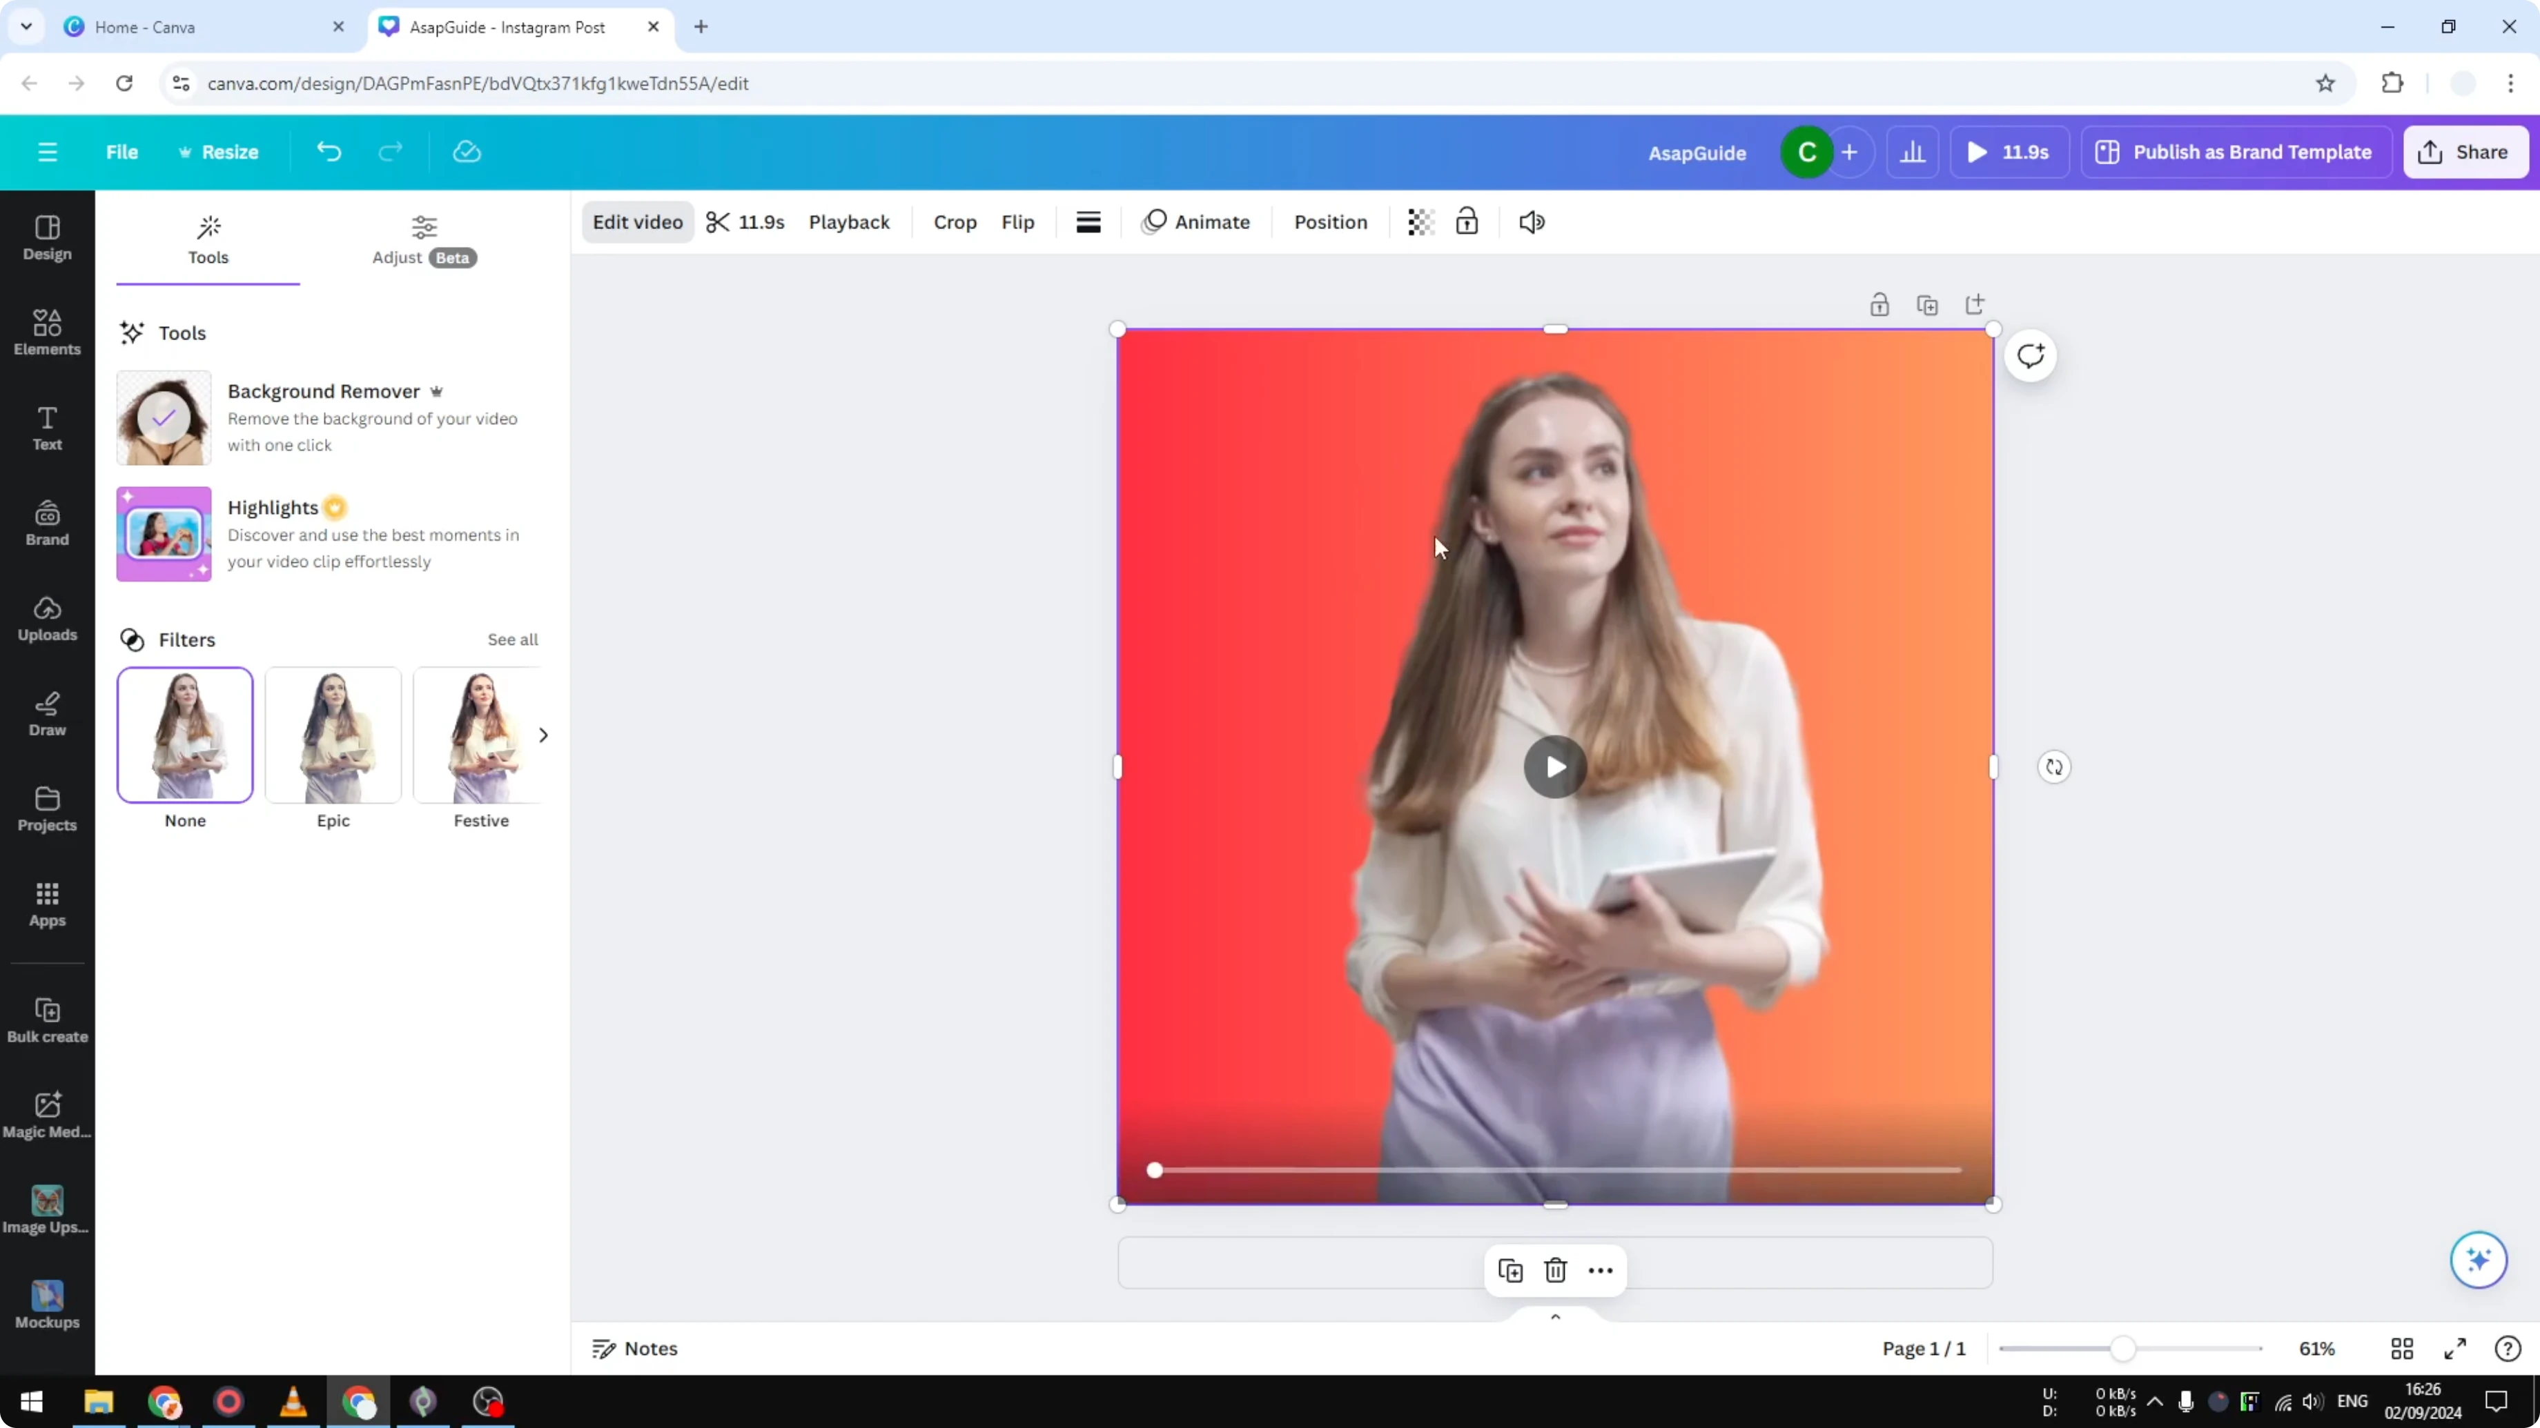
Task: Click the video progress scrubber handle
Action: click(x=1155, y=1170)
